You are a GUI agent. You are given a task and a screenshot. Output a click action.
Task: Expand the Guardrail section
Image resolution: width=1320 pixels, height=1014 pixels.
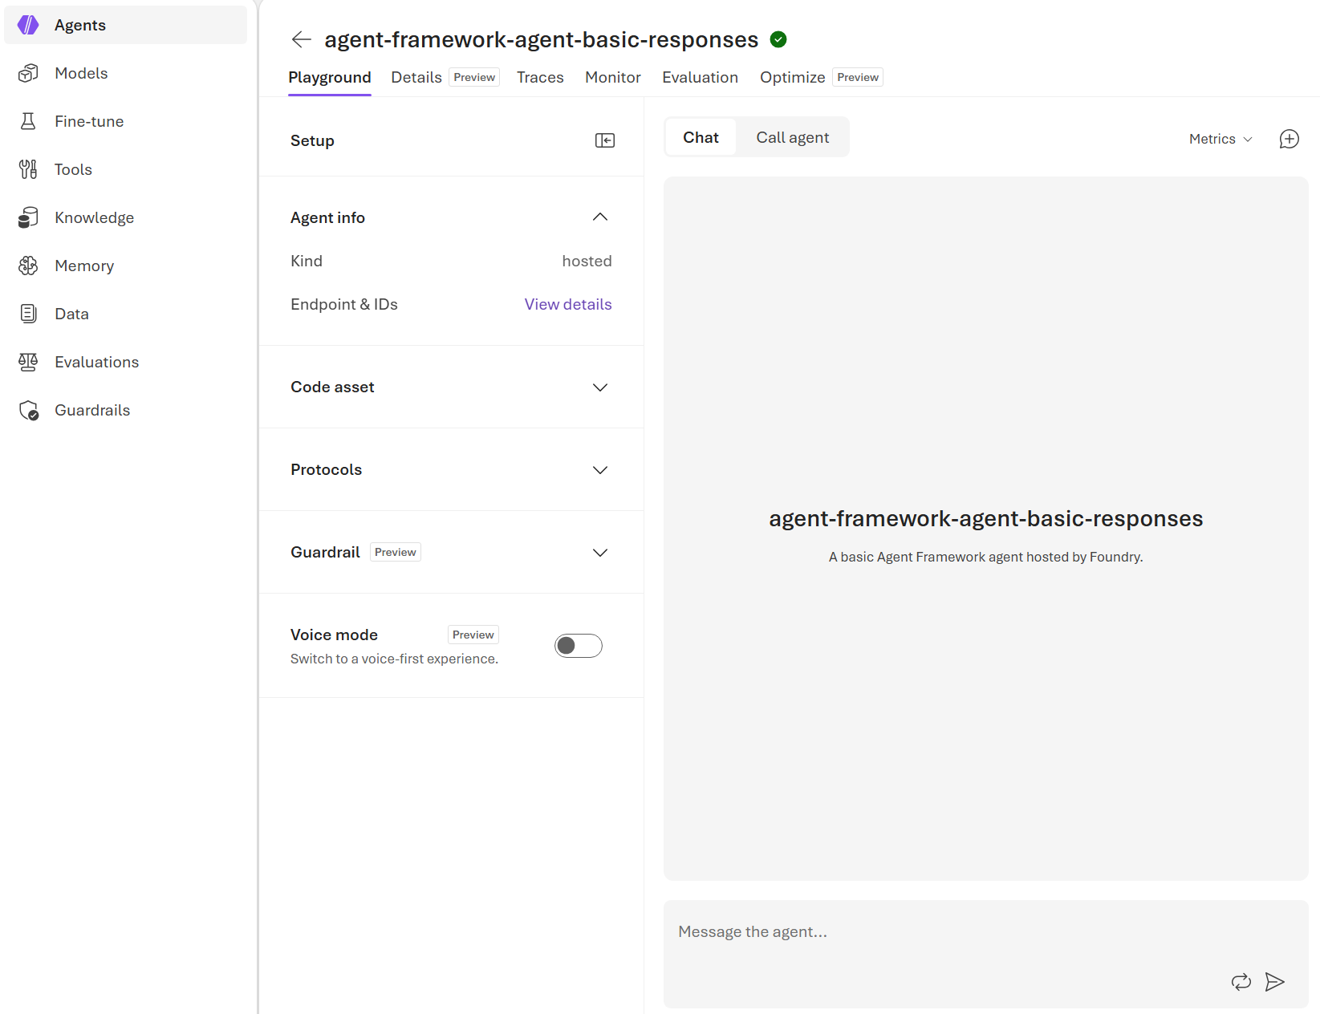coord(600,553)
